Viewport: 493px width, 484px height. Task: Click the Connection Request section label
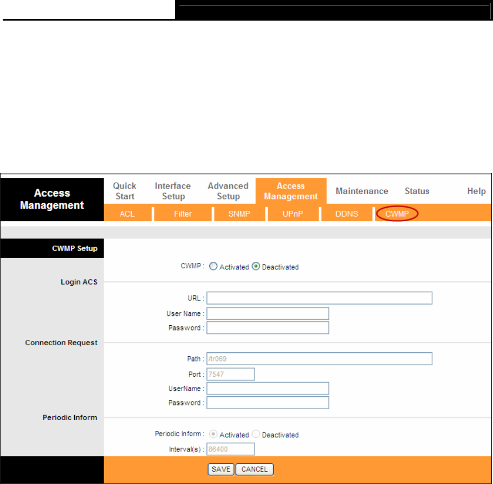[x=61, y=343]
